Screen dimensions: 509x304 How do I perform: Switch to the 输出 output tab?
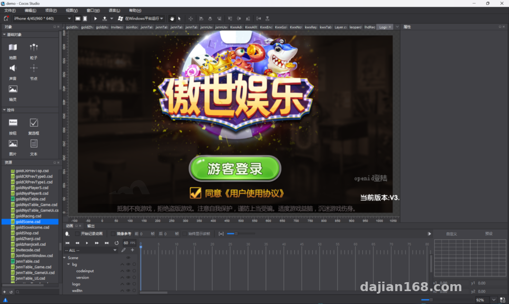pos(91,226)
